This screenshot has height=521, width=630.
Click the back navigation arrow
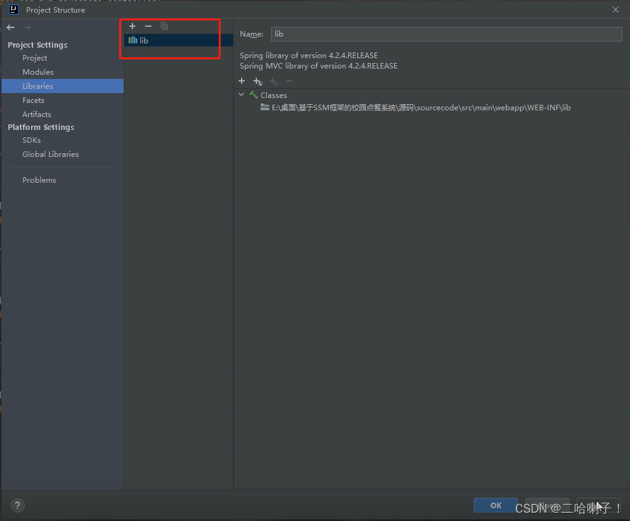pos(10,27)
